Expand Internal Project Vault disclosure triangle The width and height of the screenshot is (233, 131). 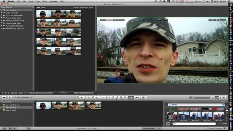click(x=1, y=21)
